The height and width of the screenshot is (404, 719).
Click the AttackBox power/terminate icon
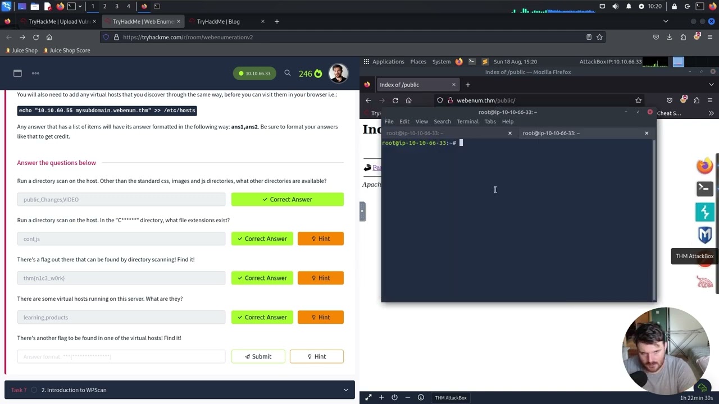tap(394, 398)
